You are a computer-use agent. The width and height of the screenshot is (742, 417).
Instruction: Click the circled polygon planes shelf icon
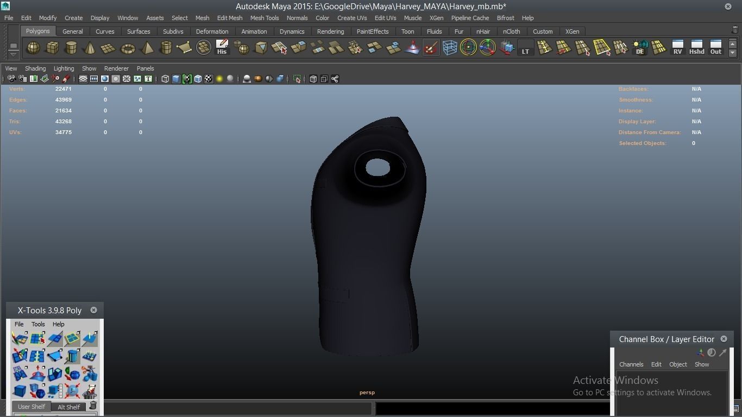204,48
